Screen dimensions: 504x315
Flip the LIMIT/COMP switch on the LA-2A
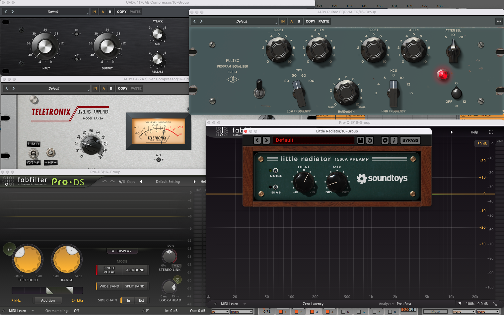pyautogui.click(x=33, y=153)
